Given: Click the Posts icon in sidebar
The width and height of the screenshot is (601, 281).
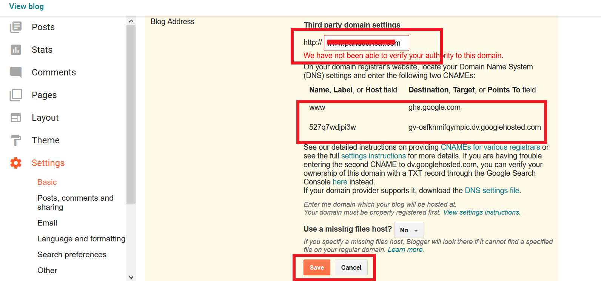Looking at the screenshot, I should click(x=16, y=27).
